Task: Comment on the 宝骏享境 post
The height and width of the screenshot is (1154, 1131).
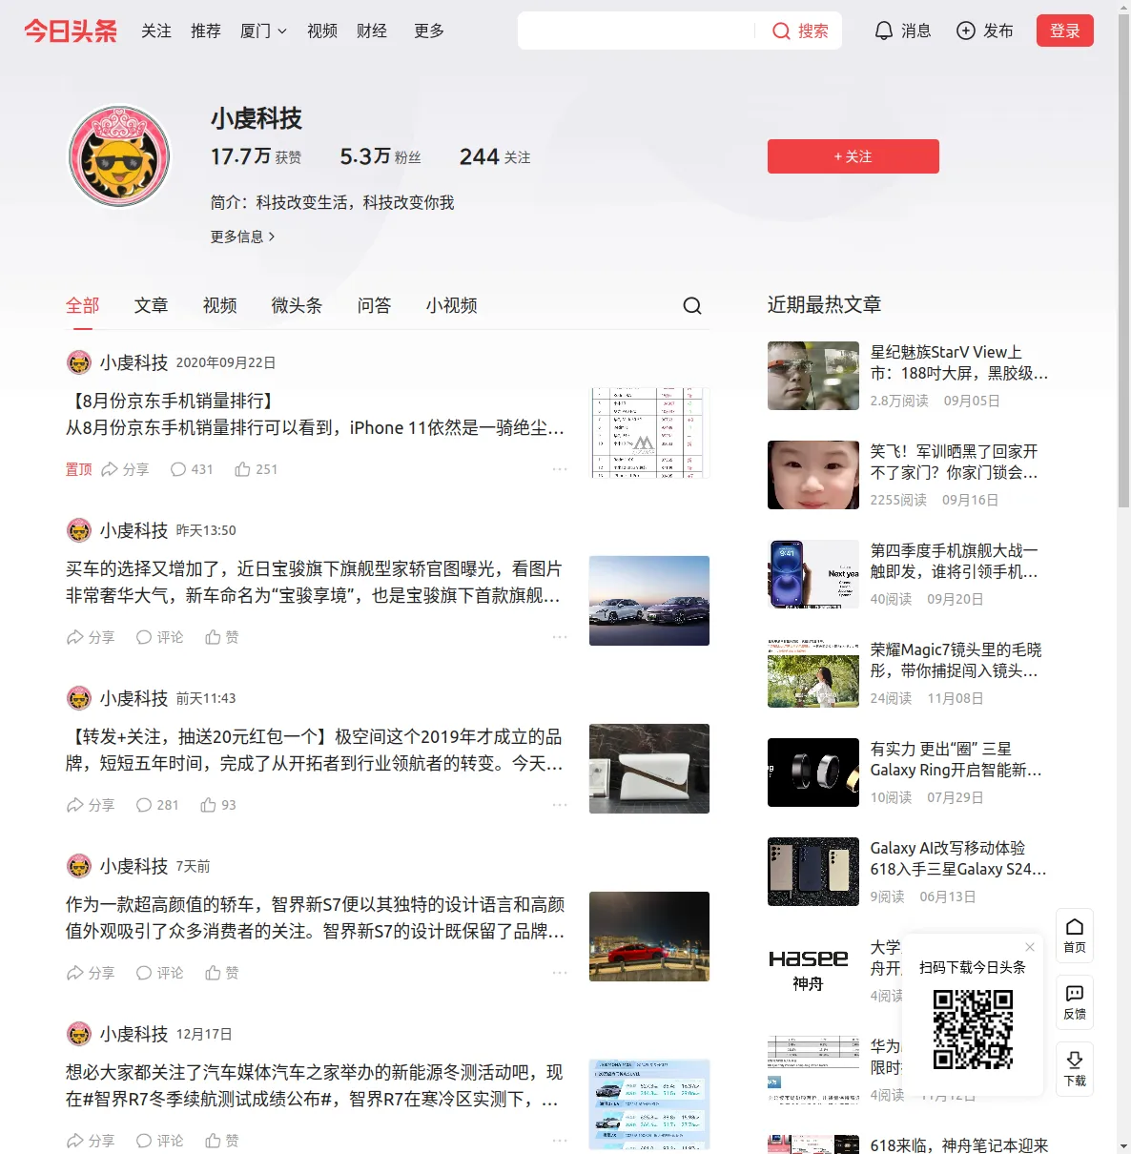Action: [x=159, y=637]
